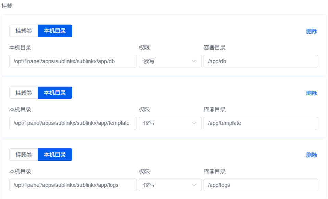
Task: Open the 权限 dropdown for the /app/db mount
Action: (x=166, y=61)
